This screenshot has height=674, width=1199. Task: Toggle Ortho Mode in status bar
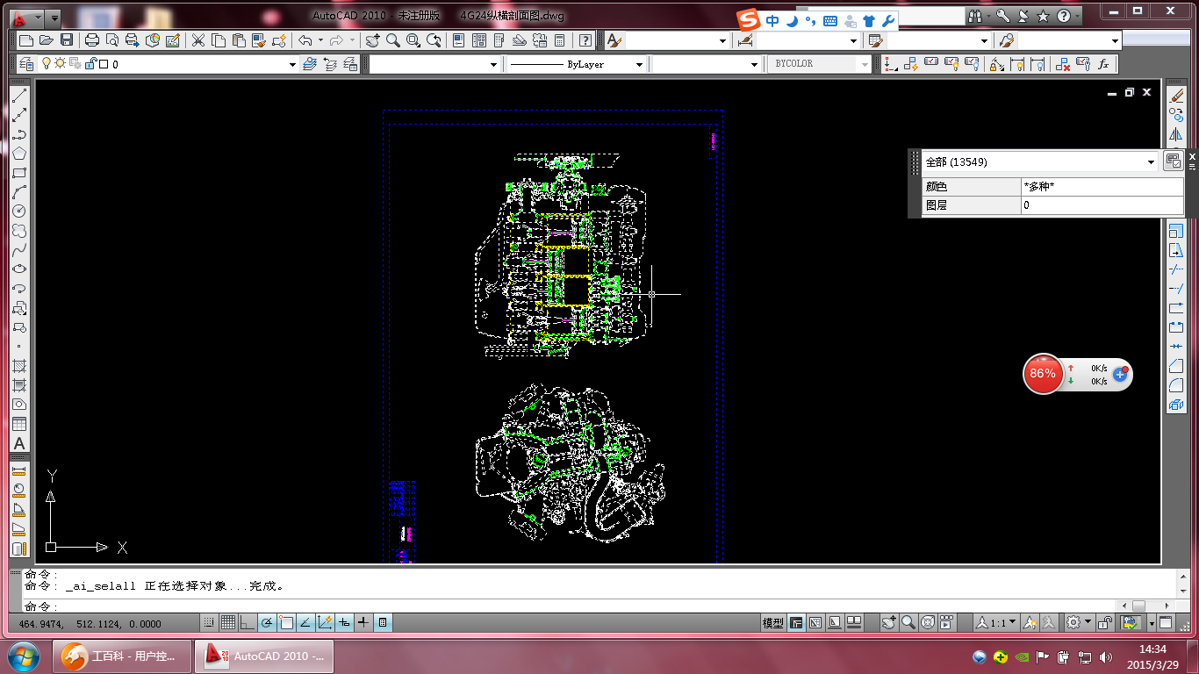click(247, 623)
